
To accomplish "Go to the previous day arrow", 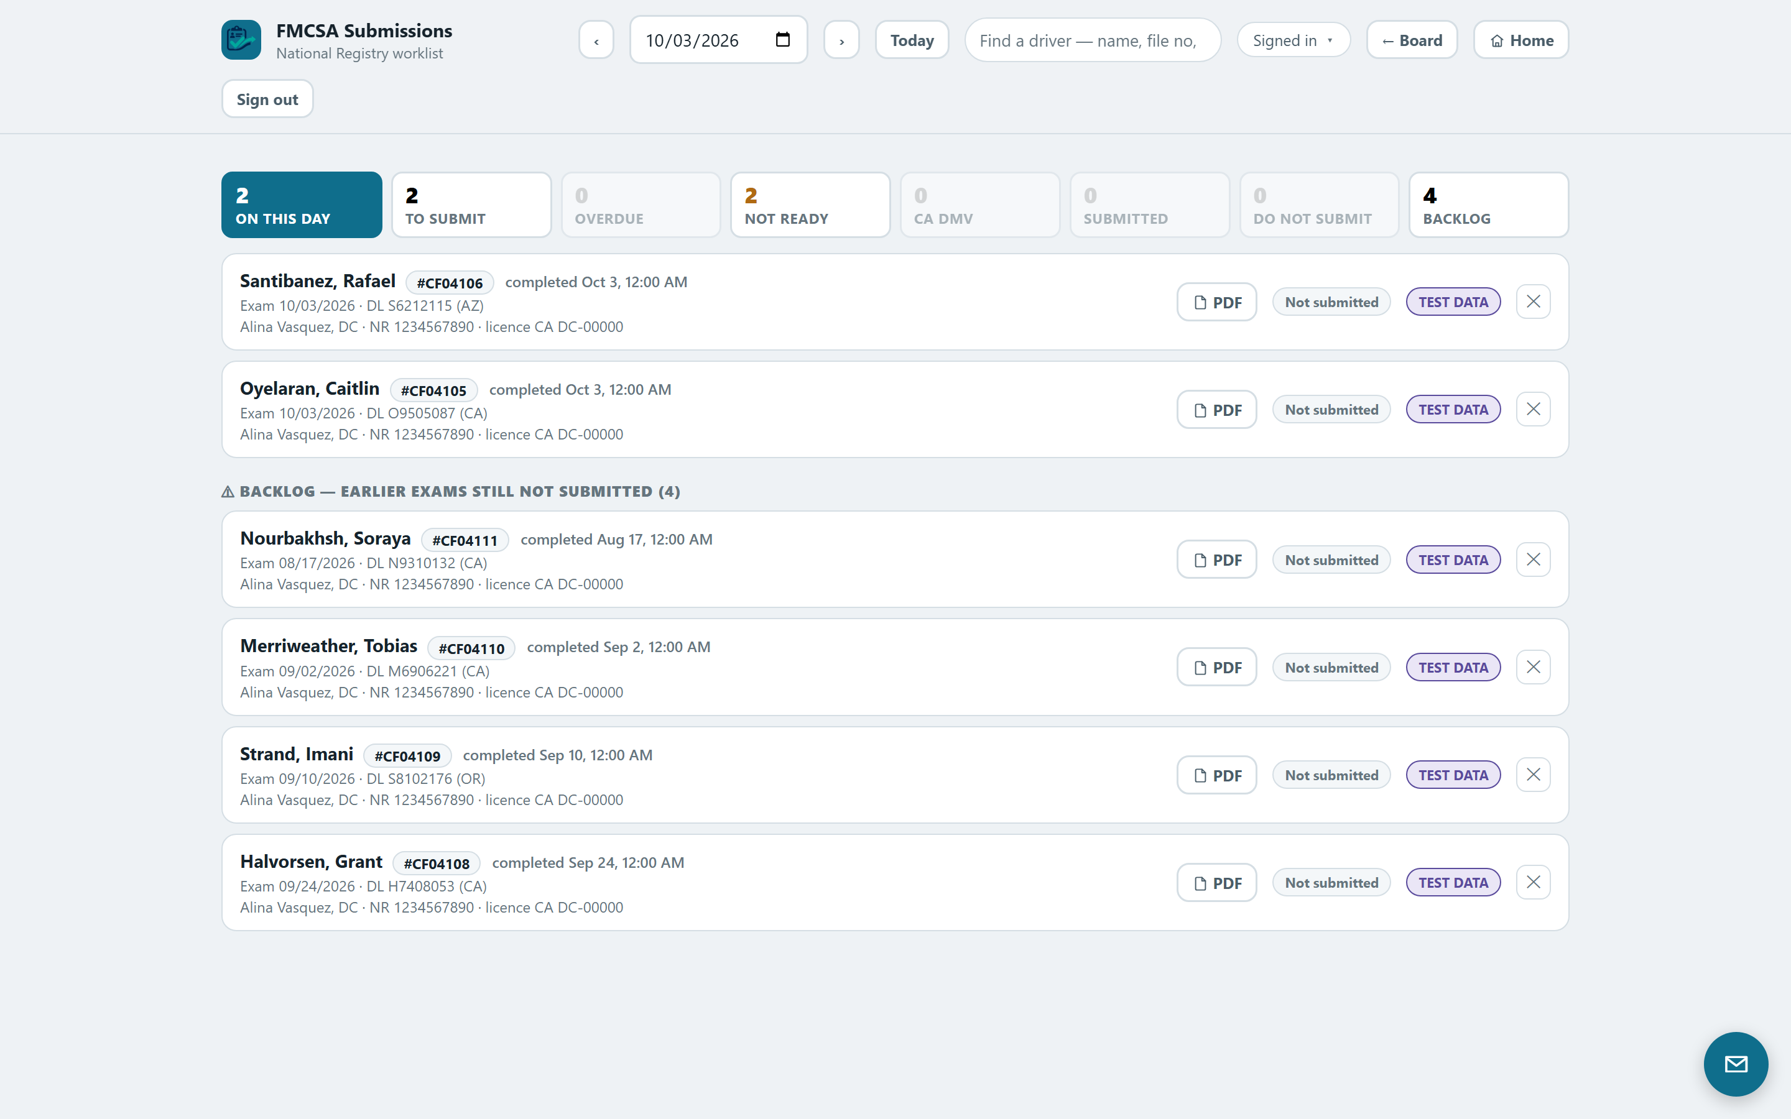I will coord(596,40).
